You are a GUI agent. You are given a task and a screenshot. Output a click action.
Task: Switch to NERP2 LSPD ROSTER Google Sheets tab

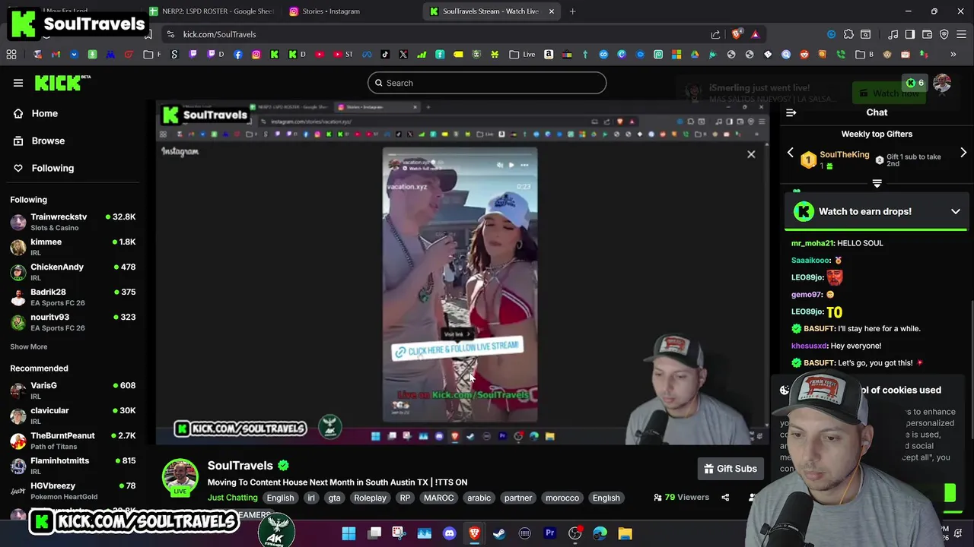coord(212,11)
